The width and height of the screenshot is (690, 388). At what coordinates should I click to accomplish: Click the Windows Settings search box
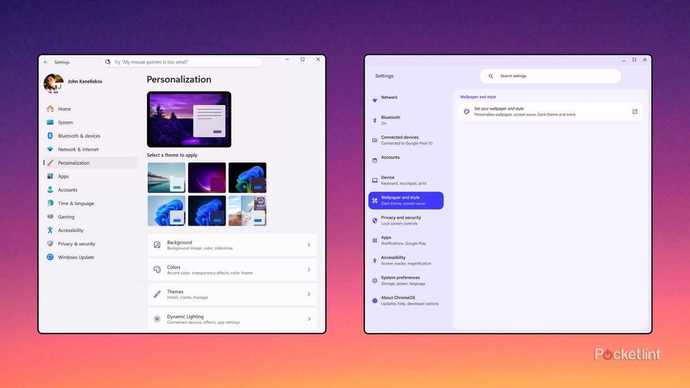coord(182,62)
